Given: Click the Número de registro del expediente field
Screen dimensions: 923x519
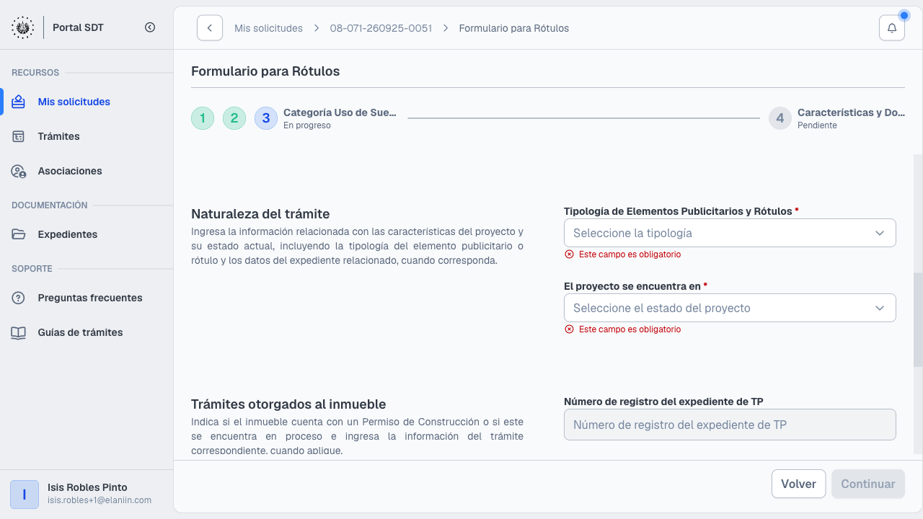Looking at the screenshot, I should tap(730, 425).
